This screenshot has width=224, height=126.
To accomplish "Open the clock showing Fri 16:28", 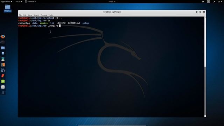I will tap(112, 1).
